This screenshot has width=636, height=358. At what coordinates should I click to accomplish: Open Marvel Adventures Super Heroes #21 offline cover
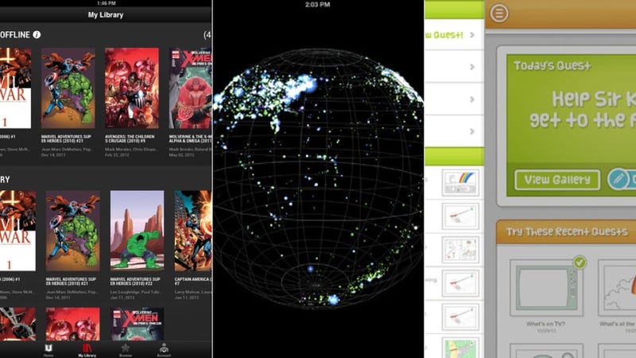click(68, 88)
